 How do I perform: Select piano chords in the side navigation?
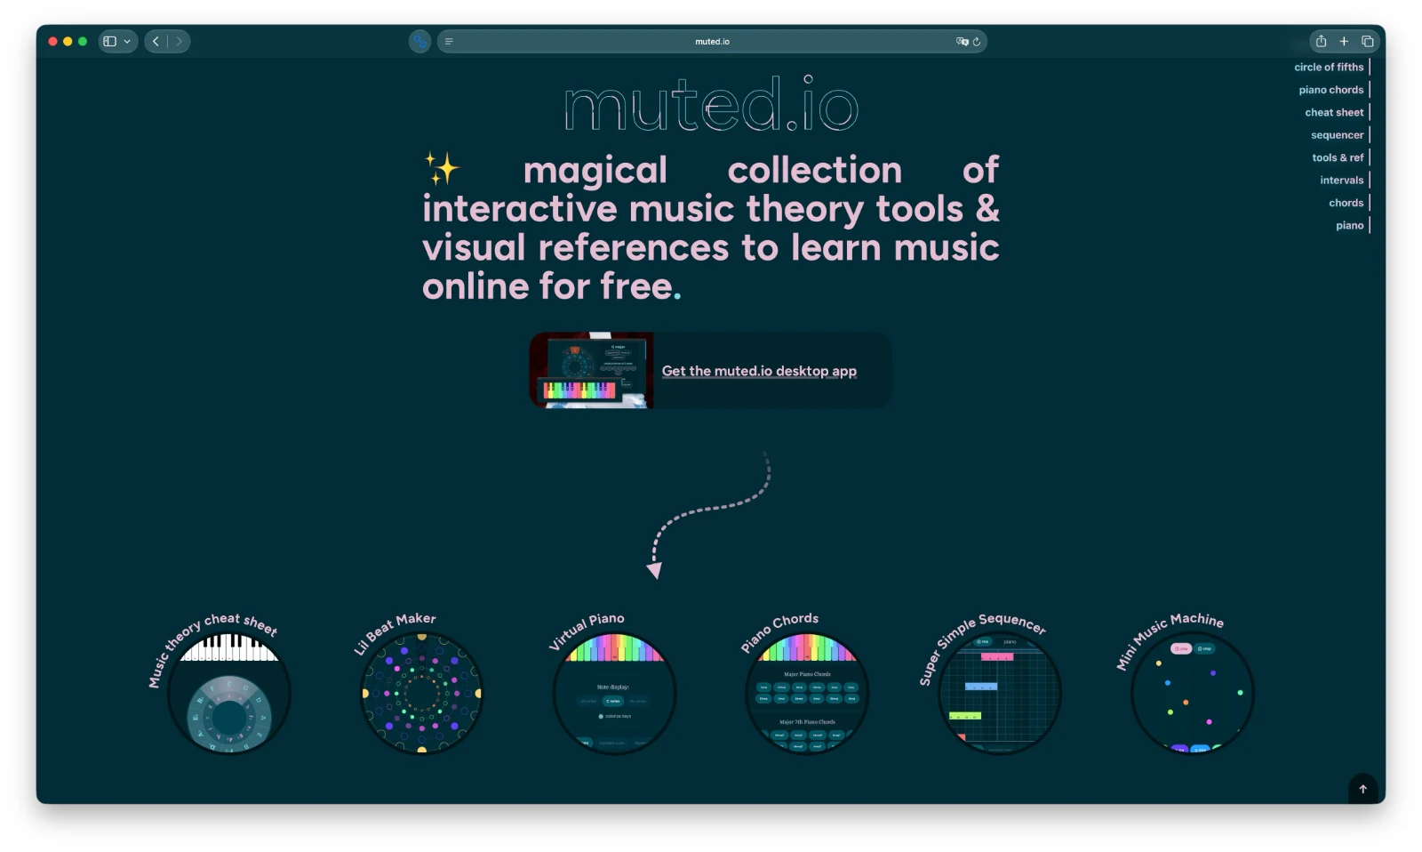tap(1330, 90)
